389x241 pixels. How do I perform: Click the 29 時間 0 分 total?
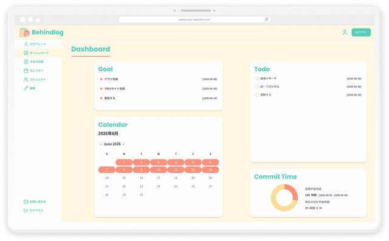314,208
